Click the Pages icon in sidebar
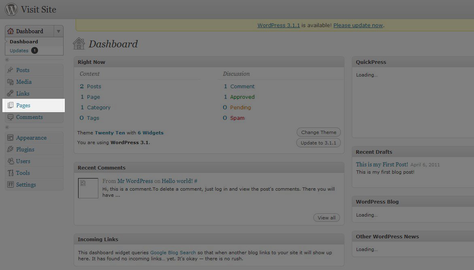 point(10,105)
